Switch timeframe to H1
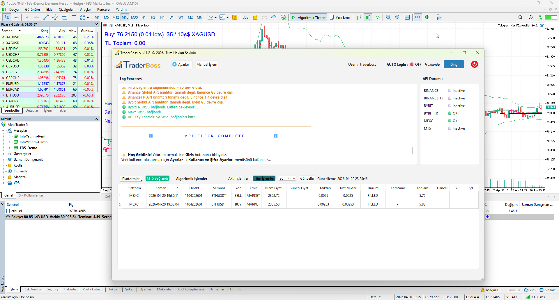 coord(144,17)
